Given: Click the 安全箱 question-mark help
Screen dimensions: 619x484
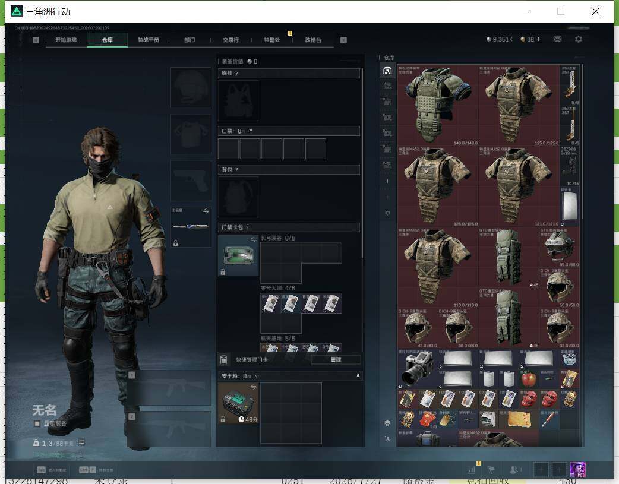Looking at the screenshot, I should tap(256, 376).
